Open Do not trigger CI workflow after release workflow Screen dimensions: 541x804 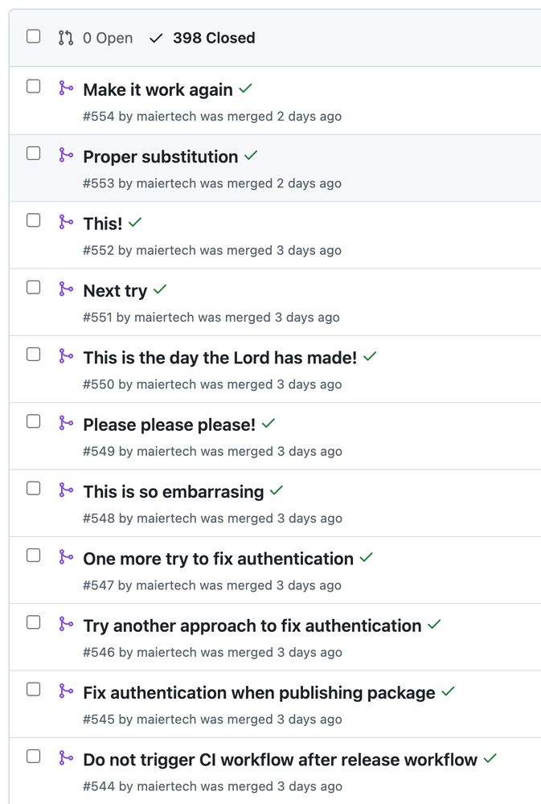277,759
